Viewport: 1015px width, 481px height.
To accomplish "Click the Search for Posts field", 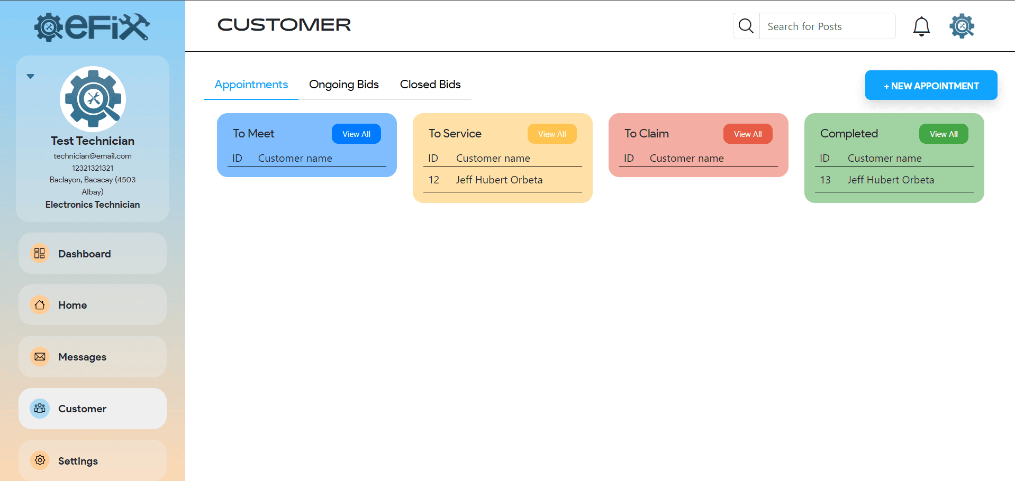I will (827, 26).
